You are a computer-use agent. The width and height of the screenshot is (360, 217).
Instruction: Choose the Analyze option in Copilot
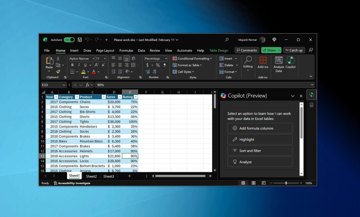260,162
